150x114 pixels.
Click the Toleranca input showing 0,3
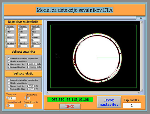point(12,98)
